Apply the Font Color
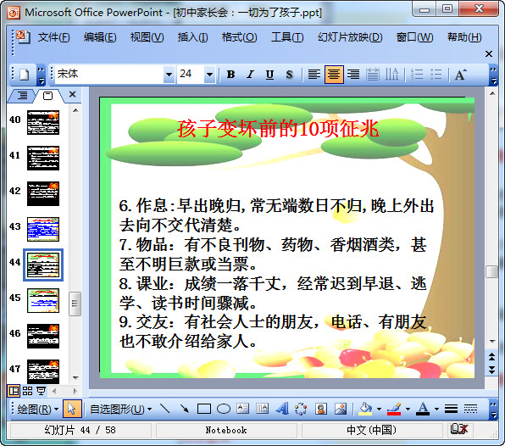 click(x=423, y=409)
